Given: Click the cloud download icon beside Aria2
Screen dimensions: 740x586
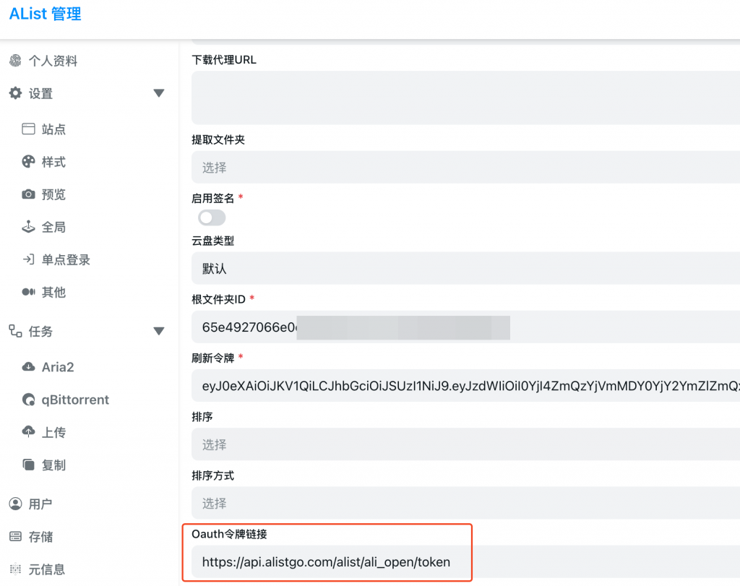Looking at the screenshot, I should [28, 367].
